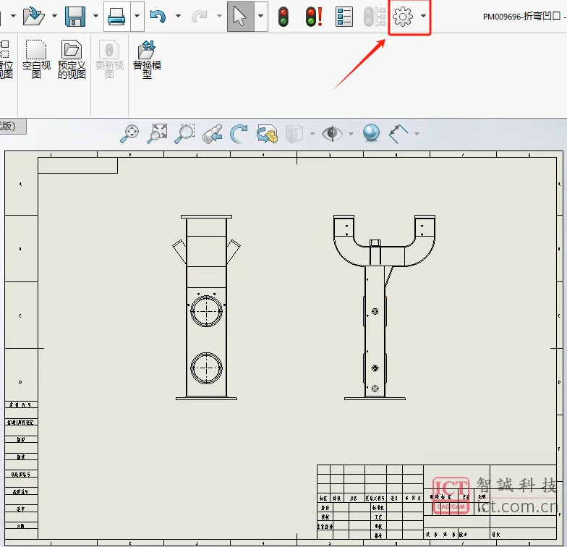Click Zoom to Selection magnifier
This screenshot has height=547, width=567.
[x=185, y=134]
